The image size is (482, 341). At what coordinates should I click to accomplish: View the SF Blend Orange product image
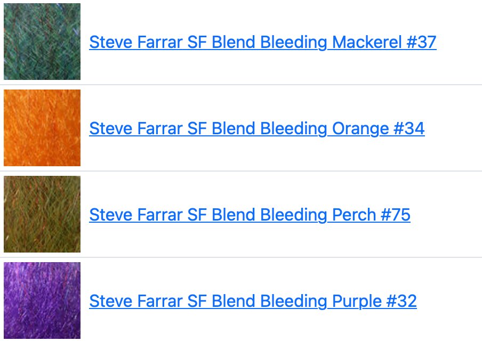pyautogui.click(x=42, y=128)
